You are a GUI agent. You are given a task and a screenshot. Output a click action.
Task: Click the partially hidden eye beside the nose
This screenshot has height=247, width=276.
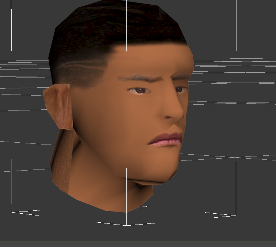tap(180, 89)
